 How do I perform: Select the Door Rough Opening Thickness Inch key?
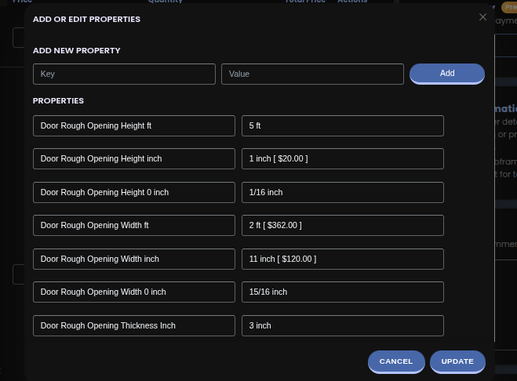tap(134, 325)
